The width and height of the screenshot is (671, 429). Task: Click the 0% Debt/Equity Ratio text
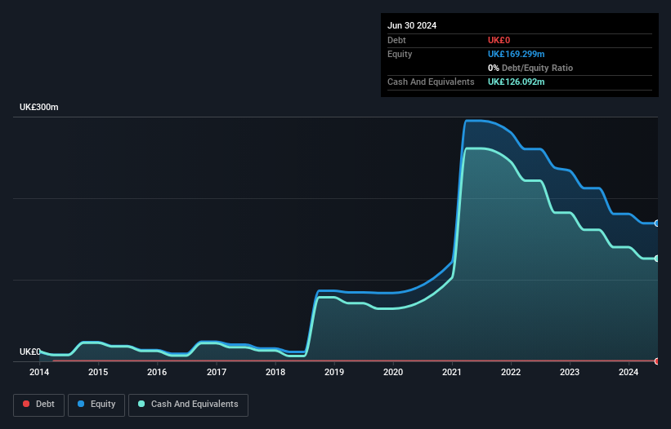pos(530,68)
